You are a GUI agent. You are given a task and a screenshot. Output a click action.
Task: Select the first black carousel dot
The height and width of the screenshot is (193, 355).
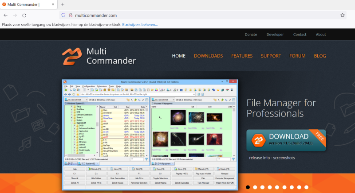[x=248, y=187]
